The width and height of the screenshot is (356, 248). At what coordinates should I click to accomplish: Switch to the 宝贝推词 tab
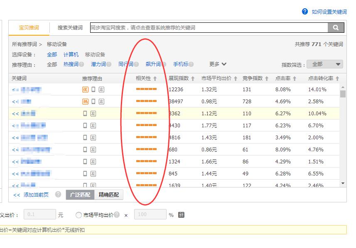click(x=29, y=28)
